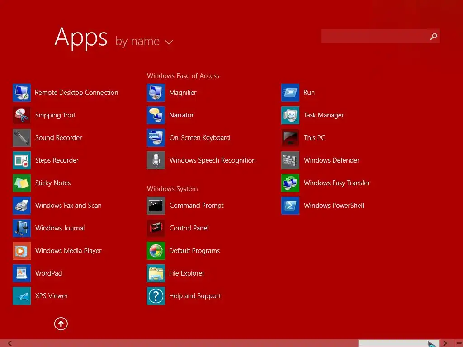463x347 pixels.
Task: Open Task Manager icon
Action: [290, 115]
